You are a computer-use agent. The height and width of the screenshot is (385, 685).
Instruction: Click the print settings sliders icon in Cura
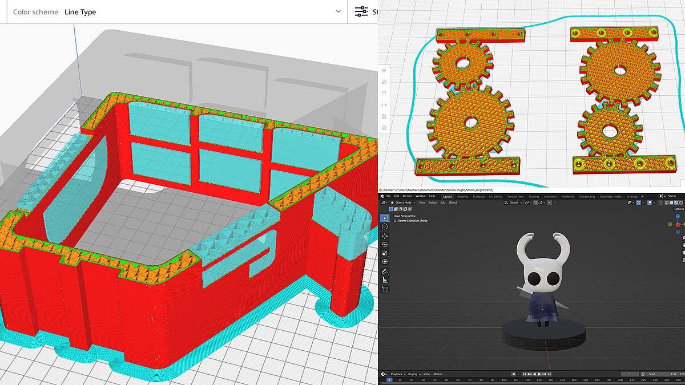click(361, 11)
